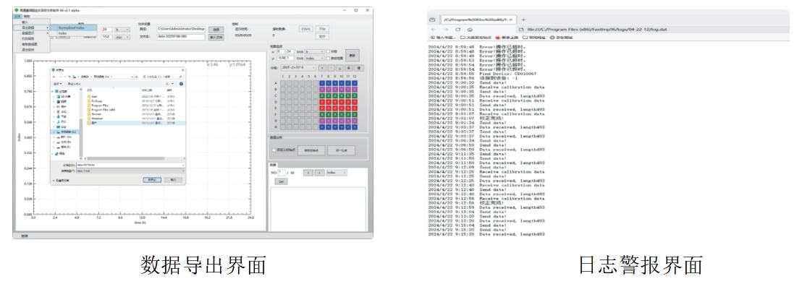The height and width of the screenshot is (305, 802).
Task: Open the y-axis Unit Index dropdown
Action: pyautogui.click(x=315, y=59)
